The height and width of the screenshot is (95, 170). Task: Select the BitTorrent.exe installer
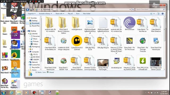(130, 23)
